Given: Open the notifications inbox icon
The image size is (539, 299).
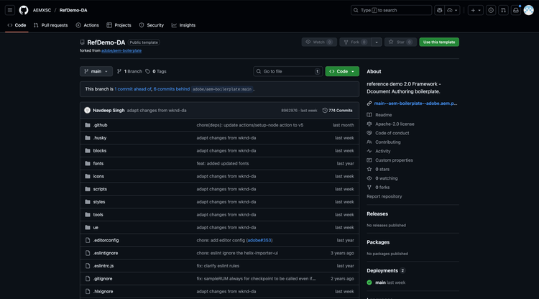Looking at the screenshot, I should coord(516,10).
